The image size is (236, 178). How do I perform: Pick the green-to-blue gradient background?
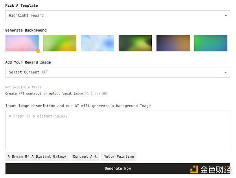click(210, 43)
